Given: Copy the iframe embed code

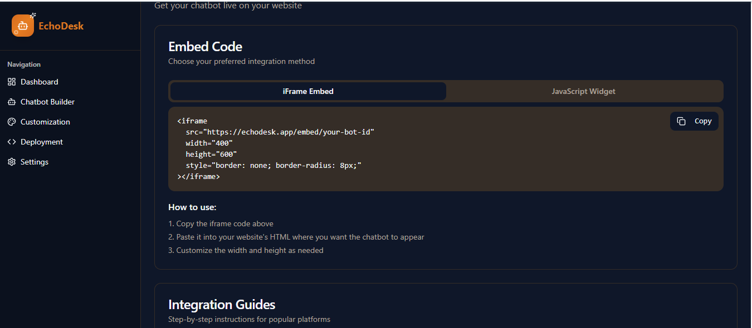Looking at the screenshot, I should tap(694, 121).
